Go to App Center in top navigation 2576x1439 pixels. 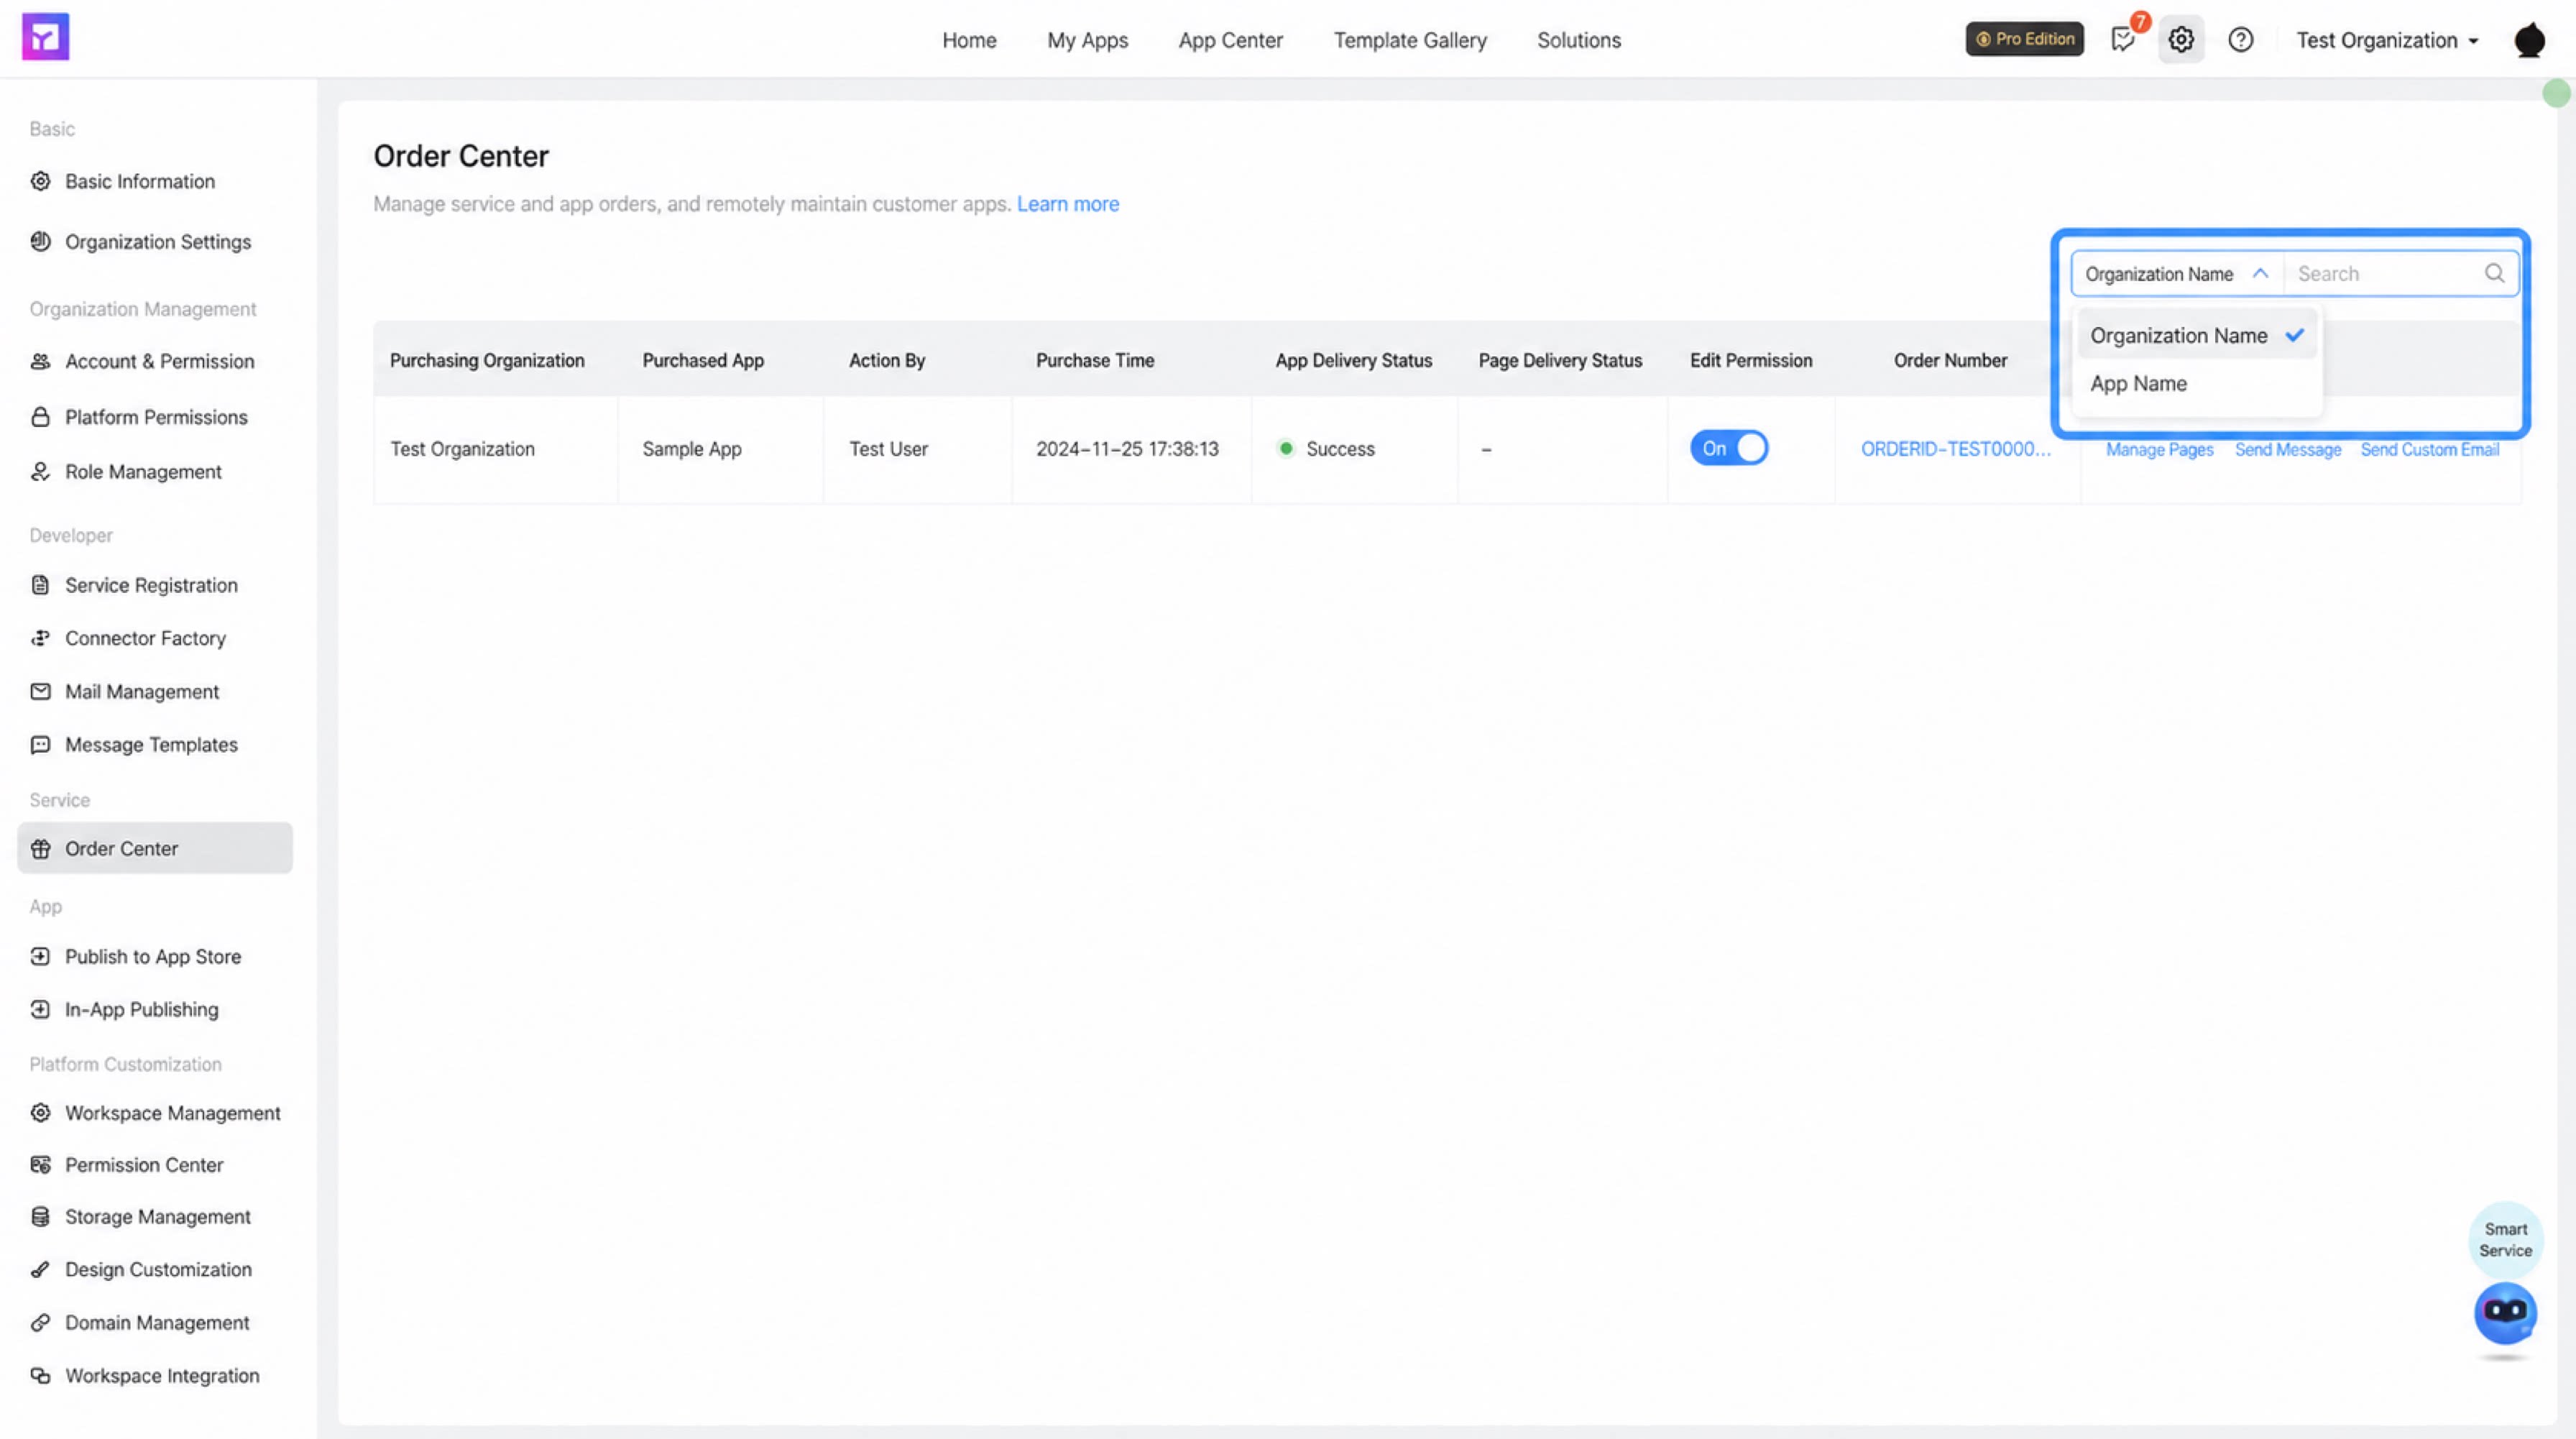(1230, 40)
